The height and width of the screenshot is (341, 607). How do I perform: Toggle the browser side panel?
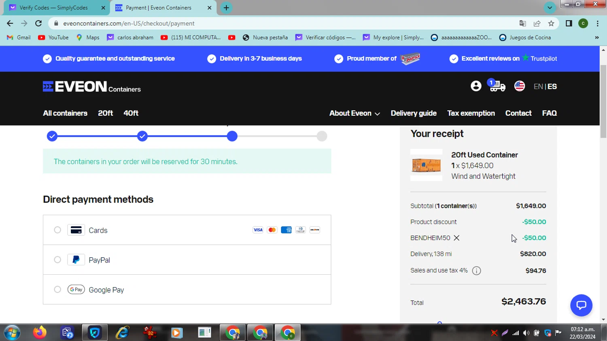569,23
